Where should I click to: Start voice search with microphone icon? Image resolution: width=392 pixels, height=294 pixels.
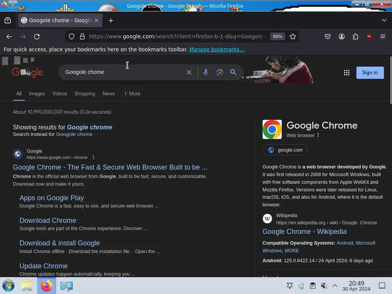(206, 72)
